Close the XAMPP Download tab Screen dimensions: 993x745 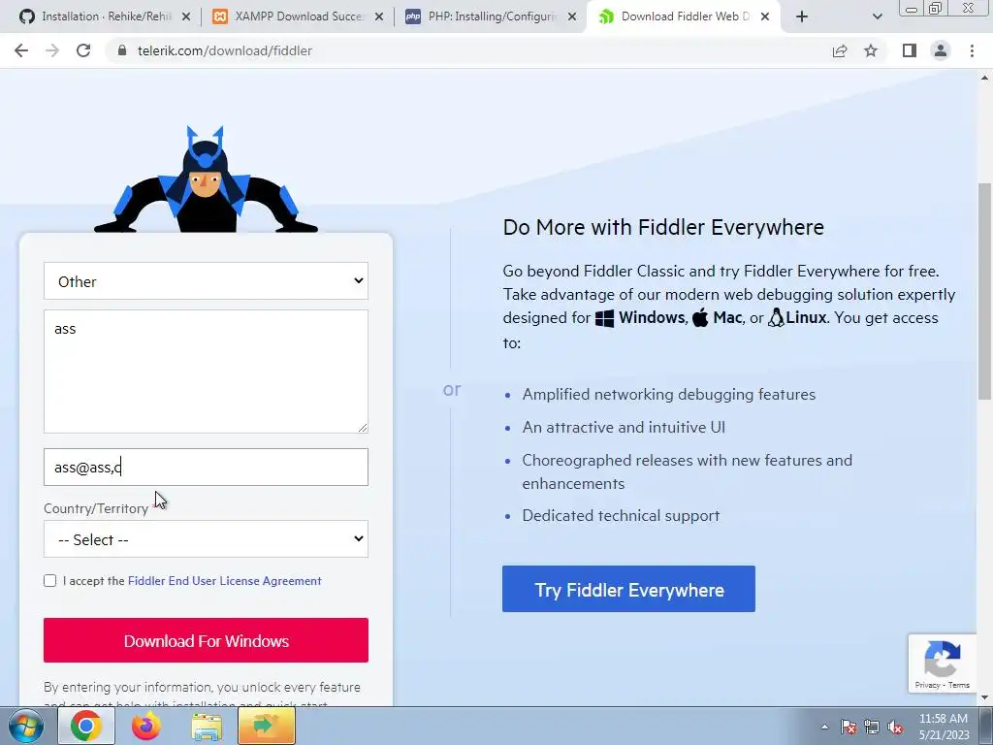coord(379,16)
